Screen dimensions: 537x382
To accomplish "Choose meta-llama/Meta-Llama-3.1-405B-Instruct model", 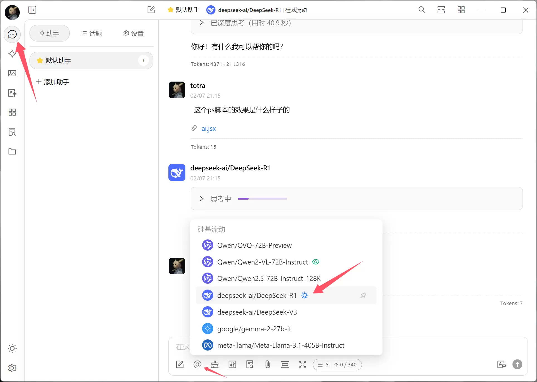I will coord(286,345).
